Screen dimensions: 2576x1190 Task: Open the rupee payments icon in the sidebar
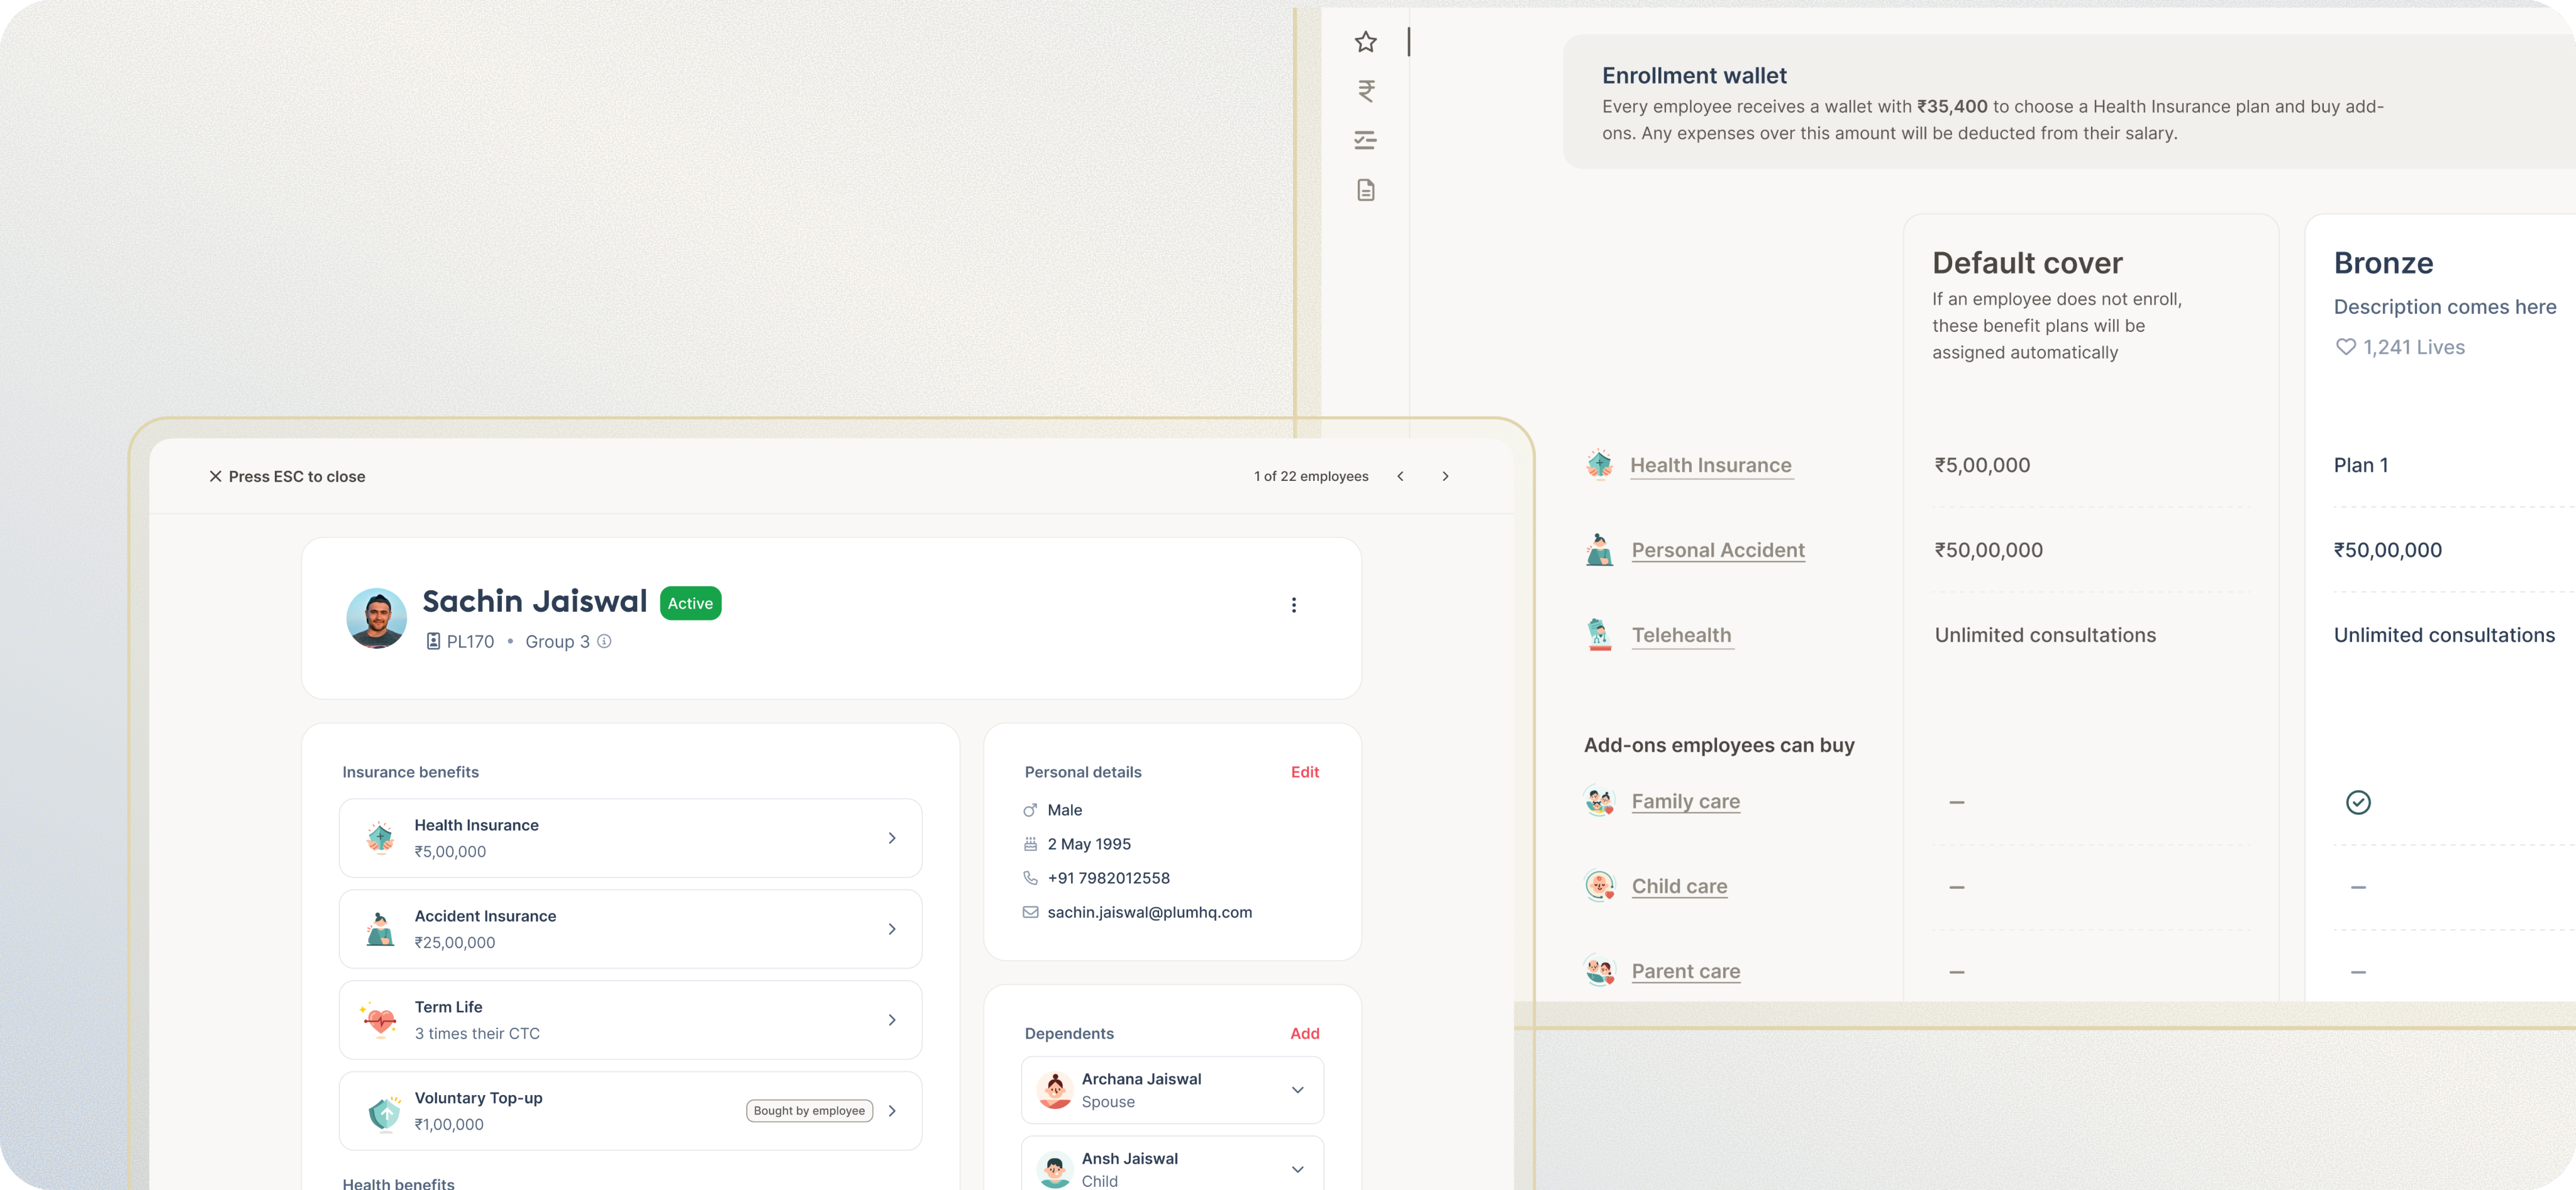[x=1365, y=91]
